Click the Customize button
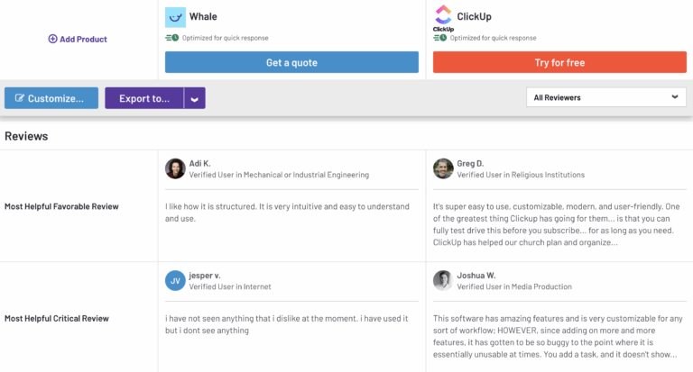 pos(51,98)
